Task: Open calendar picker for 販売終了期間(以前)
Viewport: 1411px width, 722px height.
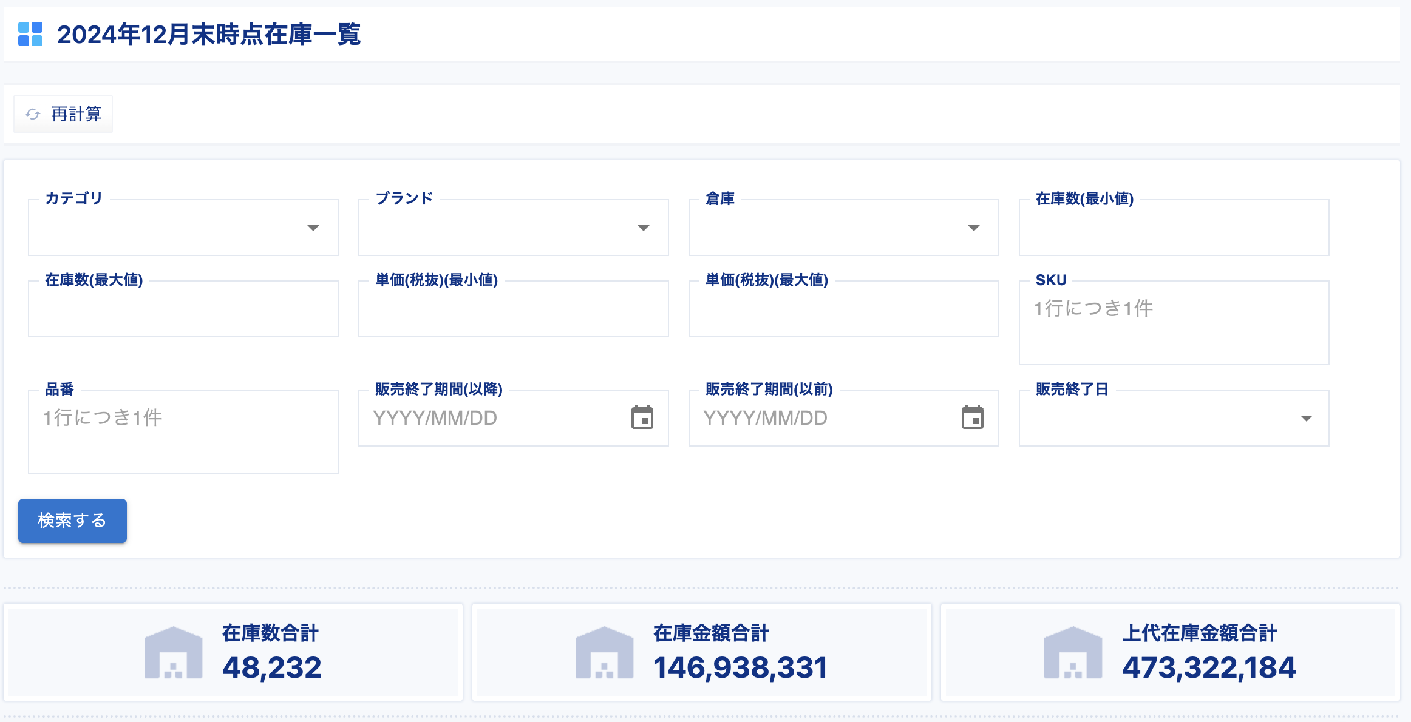Action: coord(973,417)
